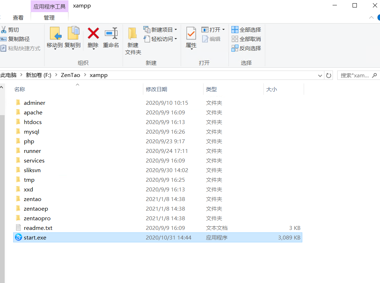This screenshot has width=380, height=283.
Task: Select the services folder name
Action: click(x=34, y=161)
